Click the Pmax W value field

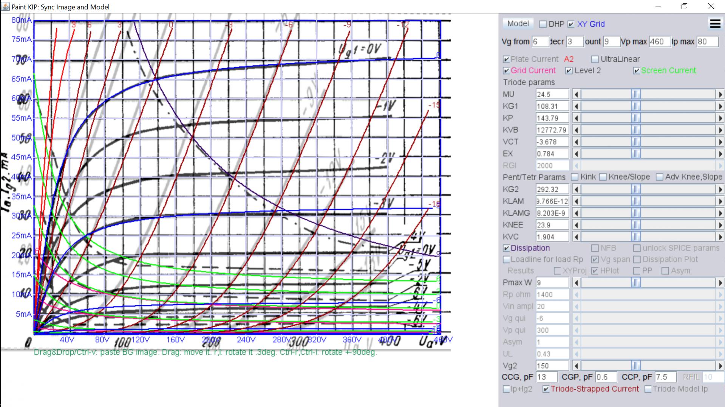tap(552, 283)
